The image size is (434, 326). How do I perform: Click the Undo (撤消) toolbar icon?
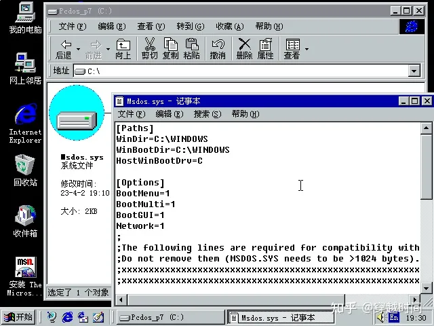(218, 49)
